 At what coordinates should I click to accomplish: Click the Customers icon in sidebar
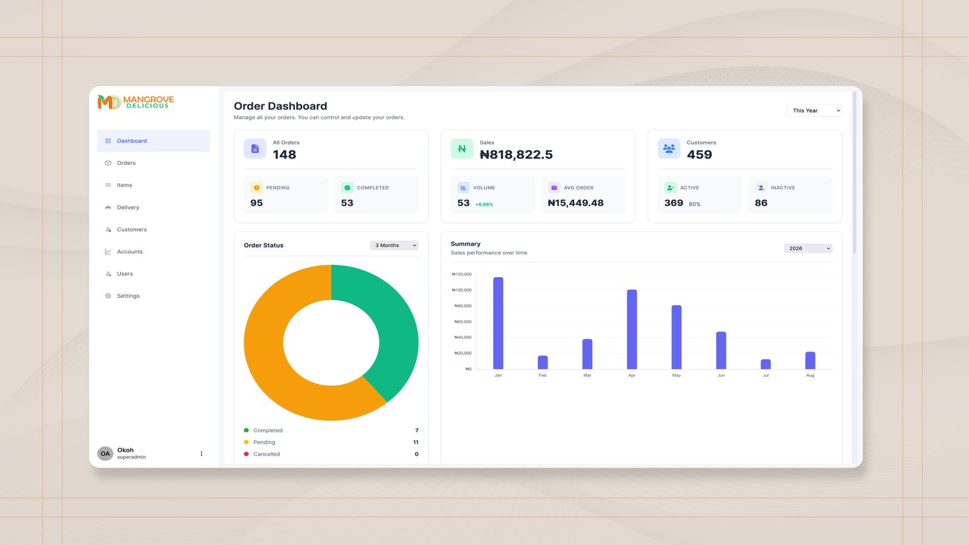108,230
